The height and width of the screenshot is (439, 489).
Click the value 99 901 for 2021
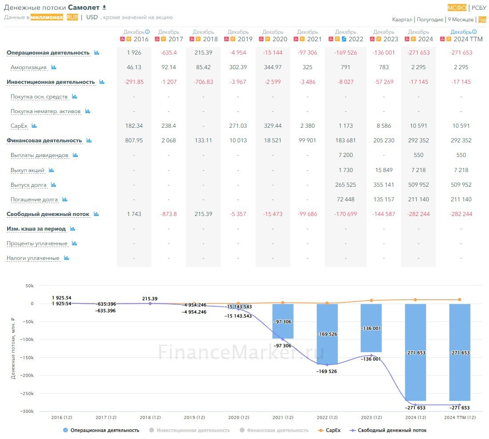pyautogui.click(x=307, y=141)
